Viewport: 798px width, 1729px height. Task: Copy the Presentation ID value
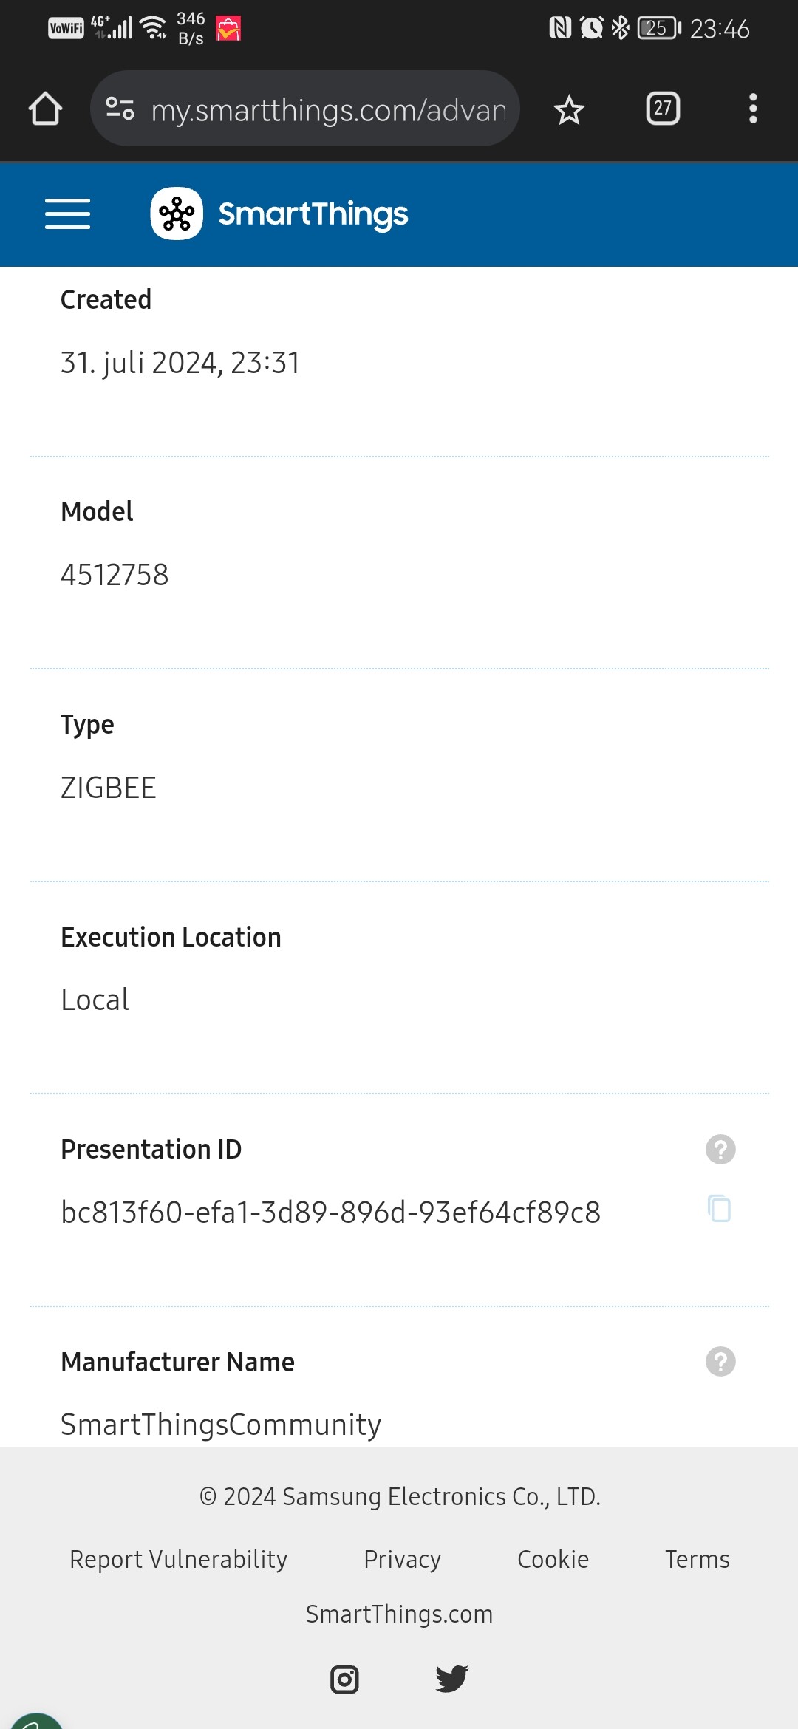tap(719, 1209)
